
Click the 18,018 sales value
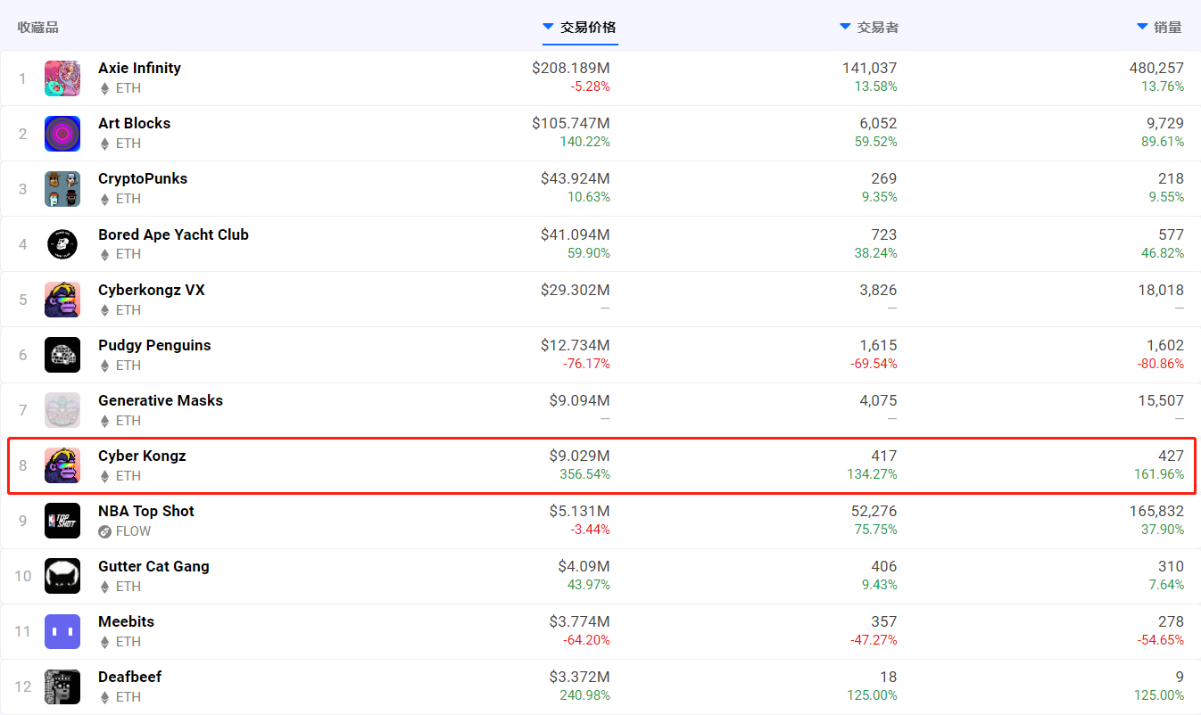click(x=1161, y=290)
